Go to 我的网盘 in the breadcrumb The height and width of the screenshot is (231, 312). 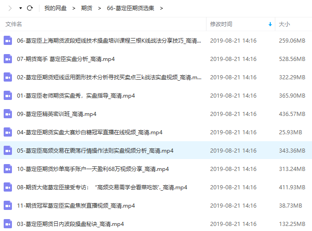coord(56,8)
